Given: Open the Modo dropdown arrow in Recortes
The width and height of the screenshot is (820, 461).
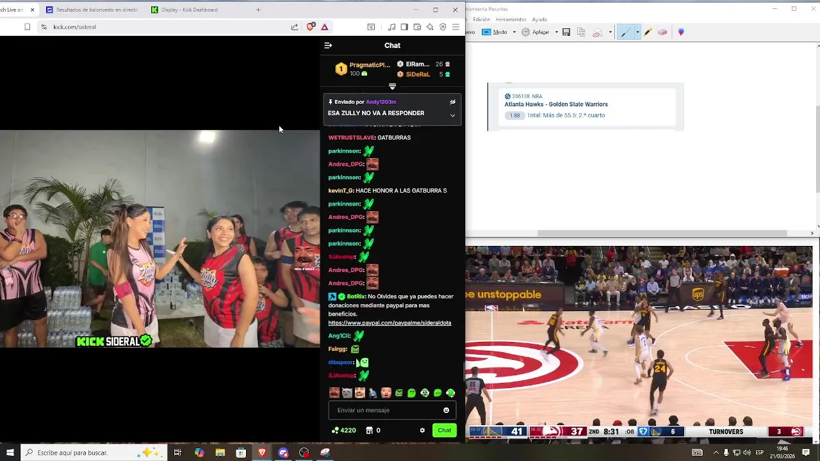Looking at the screenshot, I should pos(514,32).
